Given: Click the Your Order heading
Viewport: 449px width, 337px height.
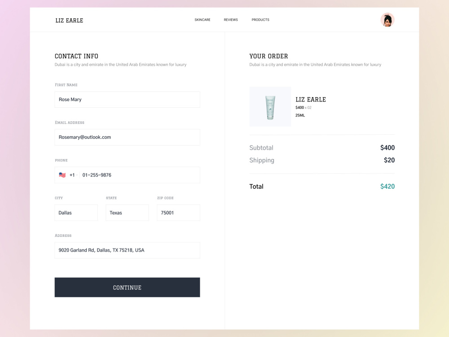Looking at the screenshot, I should point(269,56).
